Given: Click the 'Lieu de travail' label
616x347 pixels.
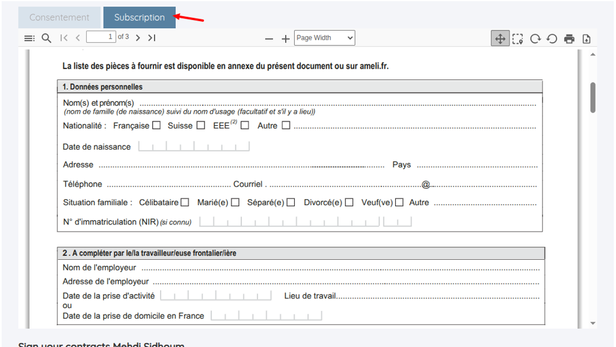Looking at the screenshot, I should coord(310,295).
